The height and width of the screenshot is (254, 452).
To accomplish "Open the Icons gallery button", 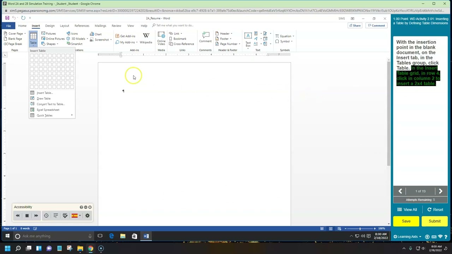I will pyautogui.click(x=72, y=34).
